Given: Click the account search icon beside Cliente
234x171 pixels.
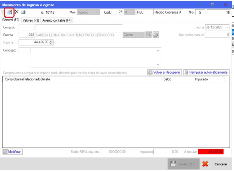Looking at the screenshot, I should (x=149, y=35).
